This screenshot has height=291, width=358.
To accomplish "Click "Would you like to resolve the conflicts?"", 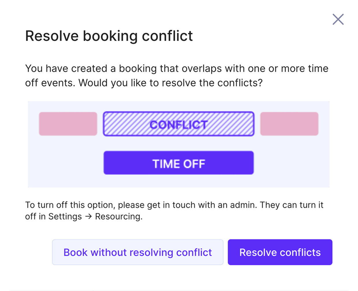I will click(170, 83).
